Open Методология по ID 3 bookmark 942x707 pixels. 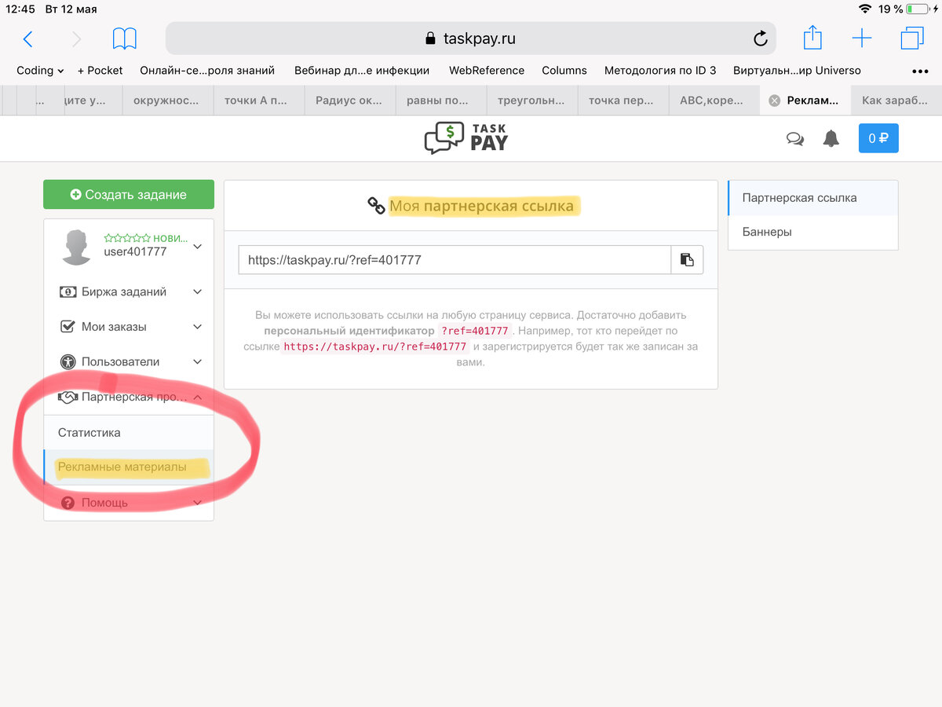click(x=660, y=71)
